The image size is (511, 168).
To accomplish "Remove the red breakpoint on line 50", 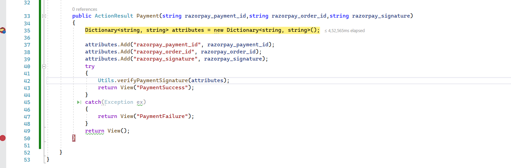I will [x=3, y=138].
